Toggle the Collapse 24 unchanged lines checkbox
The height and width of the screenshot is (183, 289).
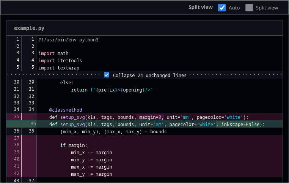tap(107, 75)
